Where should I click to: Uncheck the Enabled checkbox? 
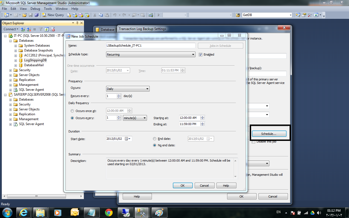pos(201,55)
